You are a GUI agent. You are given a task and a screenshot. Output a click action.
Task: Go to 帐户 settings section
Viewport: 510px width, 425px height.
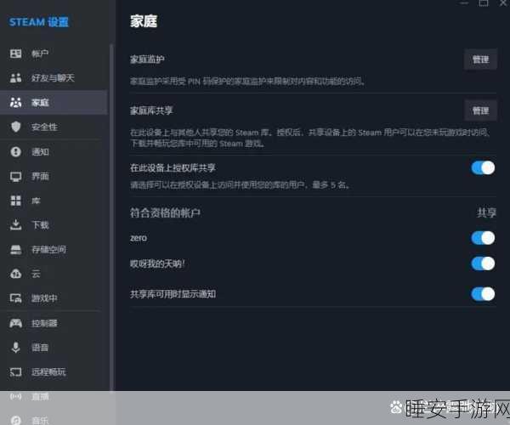point(54,54)
